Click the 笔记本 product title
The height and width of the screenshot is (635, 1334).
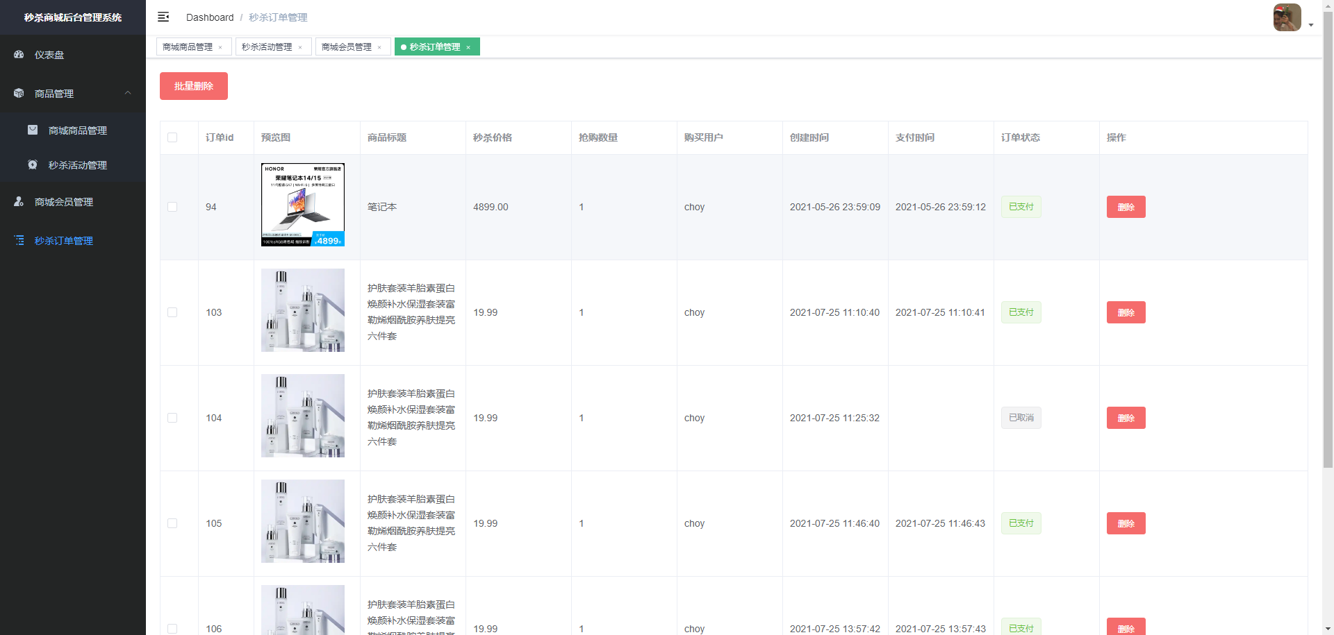382,207
